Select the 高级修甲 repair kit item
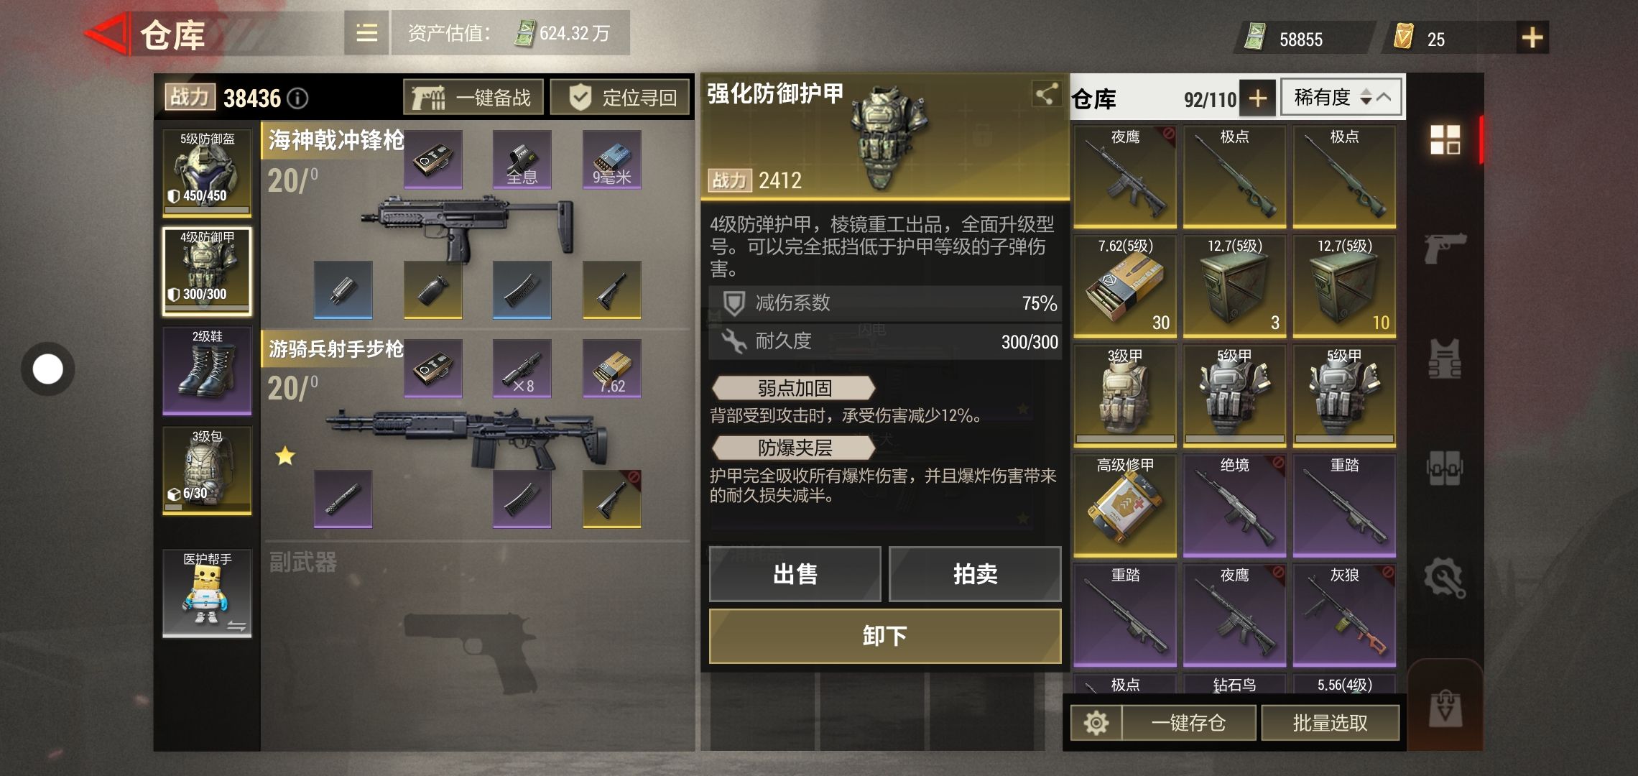 point(1125,506)
